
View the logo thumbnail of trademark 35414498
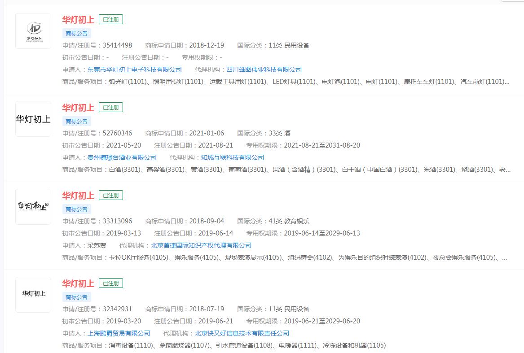(33, 31)
